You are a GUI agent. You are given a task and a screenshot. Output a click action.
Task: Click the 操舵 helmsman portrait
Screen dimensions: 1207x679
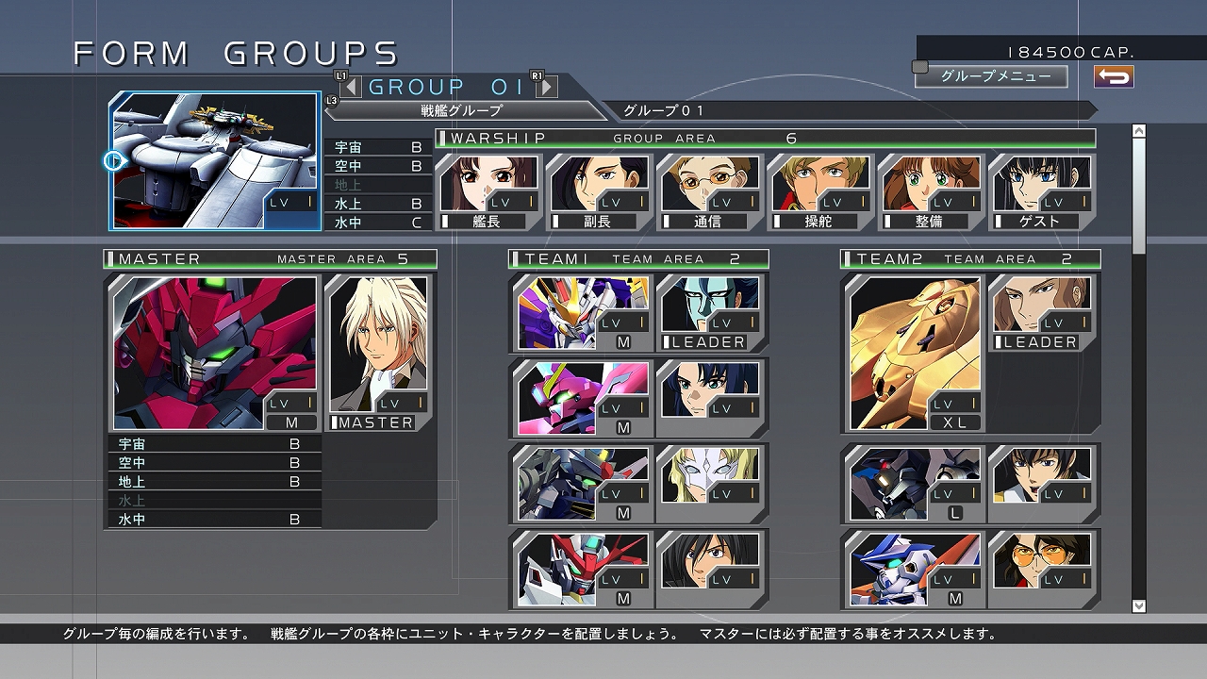click(x=818, y=184)
